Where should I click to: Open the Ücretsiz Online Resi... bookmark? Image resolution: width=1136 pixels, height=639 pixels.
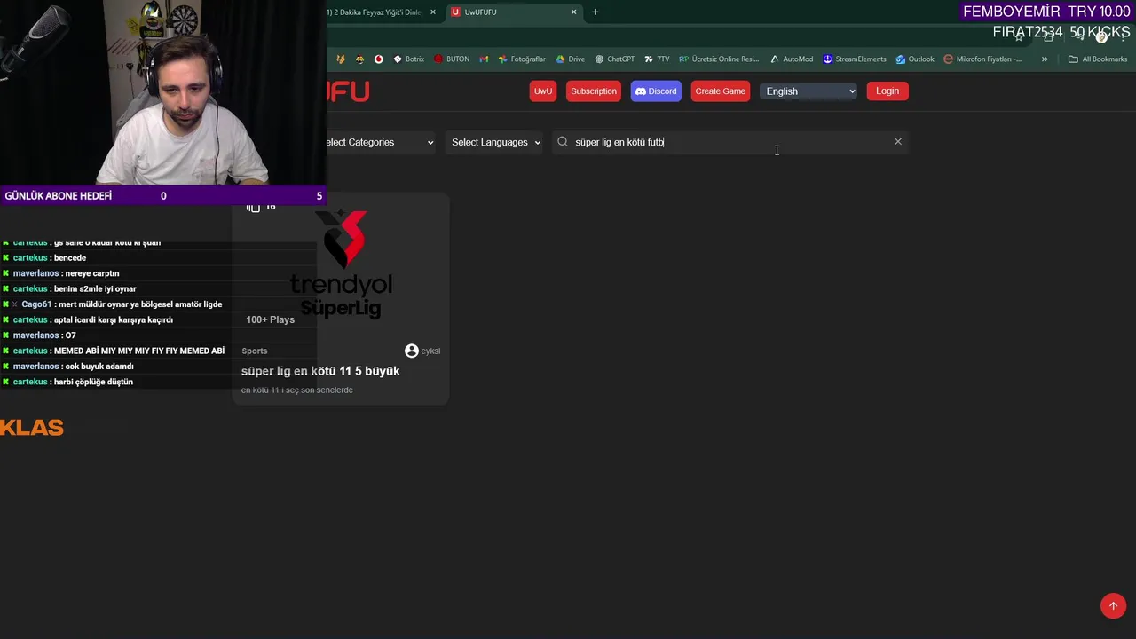click(719, 59)
